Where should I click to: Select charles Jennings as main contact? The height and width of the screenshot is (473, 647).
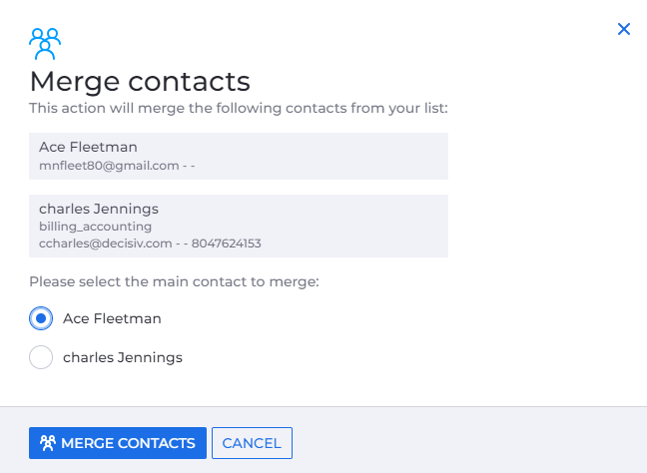click(x=41, y=356)
